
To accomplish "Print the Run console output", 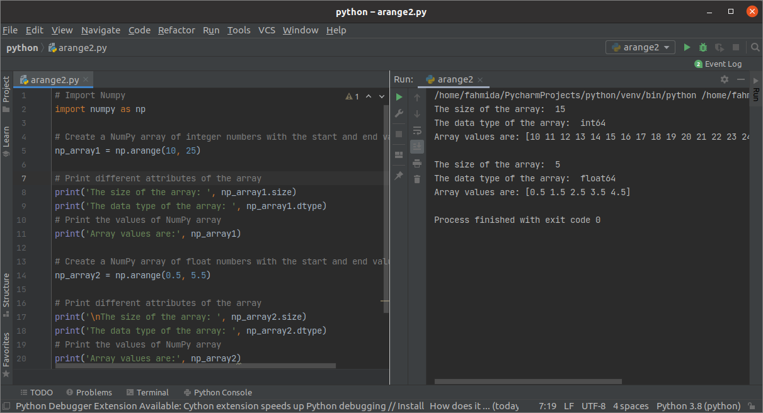I will coord(416,163).
